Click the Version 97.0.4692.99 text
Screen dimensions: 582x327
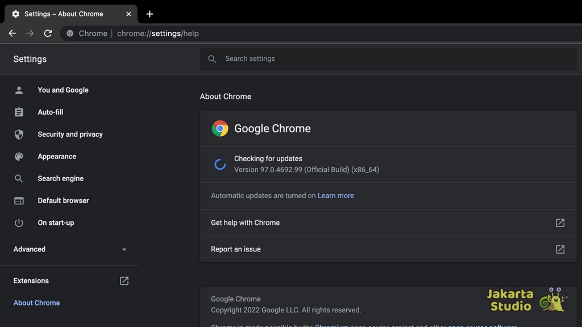tap(306, 170)
